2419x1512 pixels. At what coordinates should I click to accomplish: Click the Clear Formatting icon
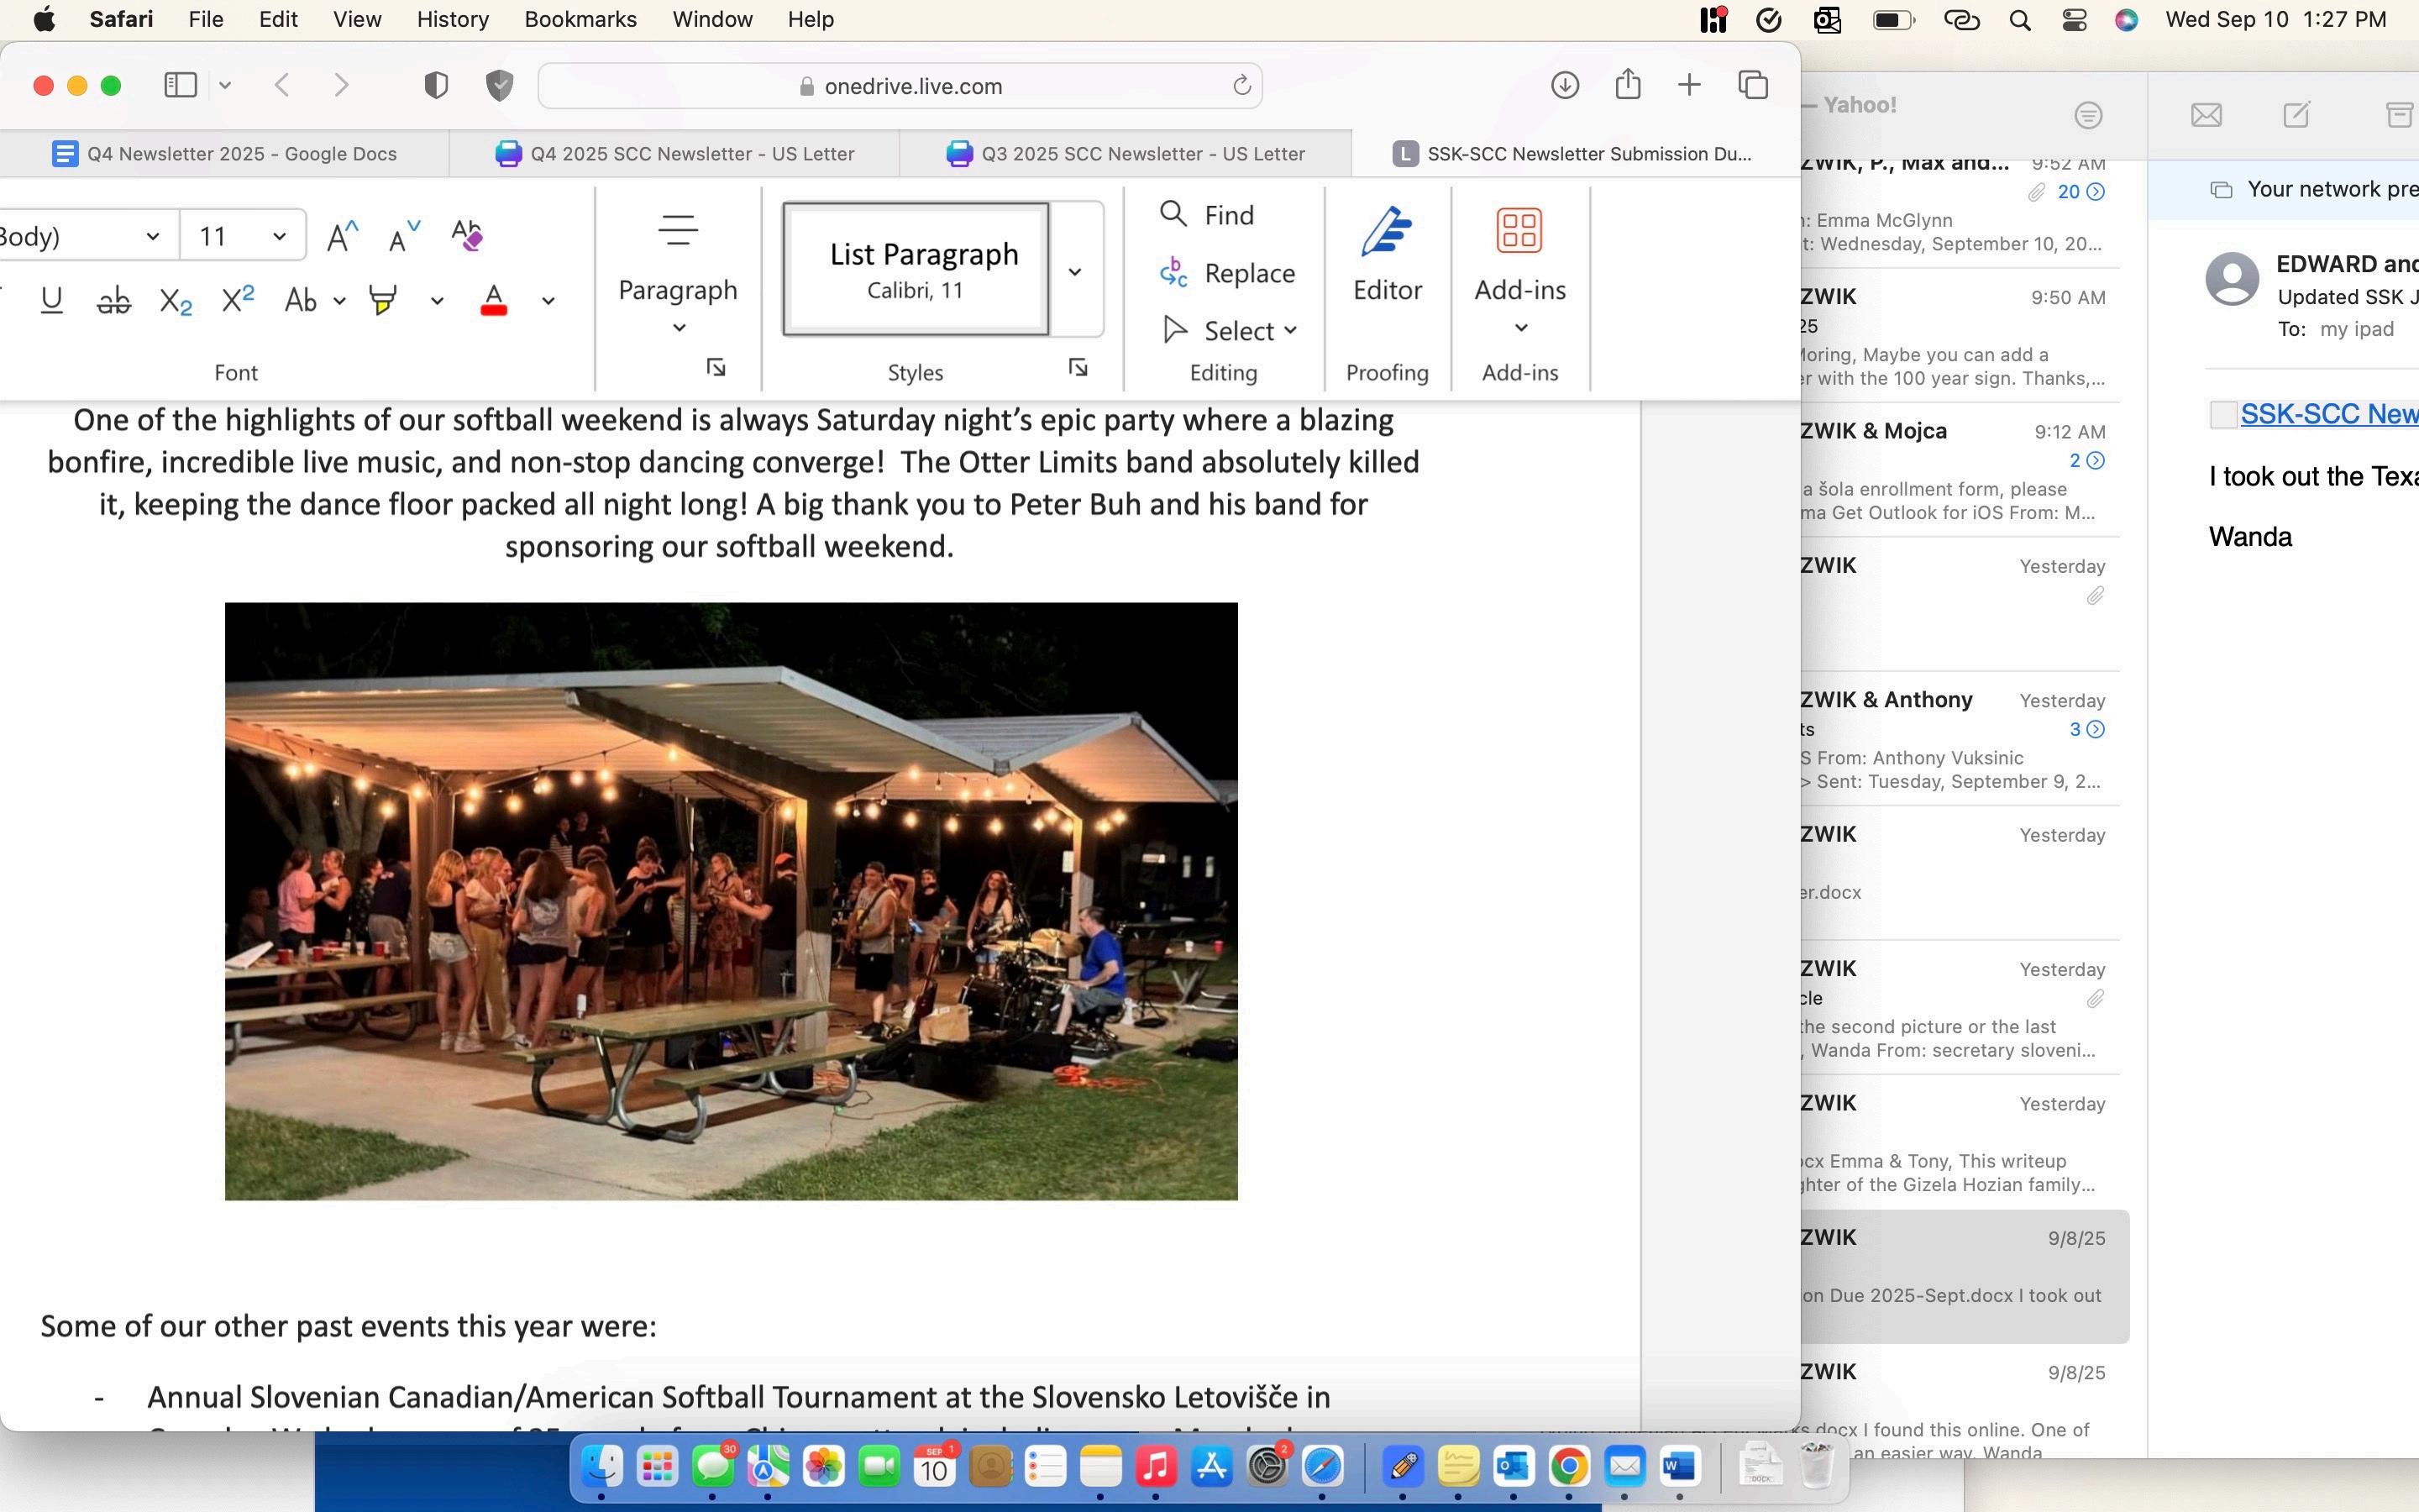point(467,235)
